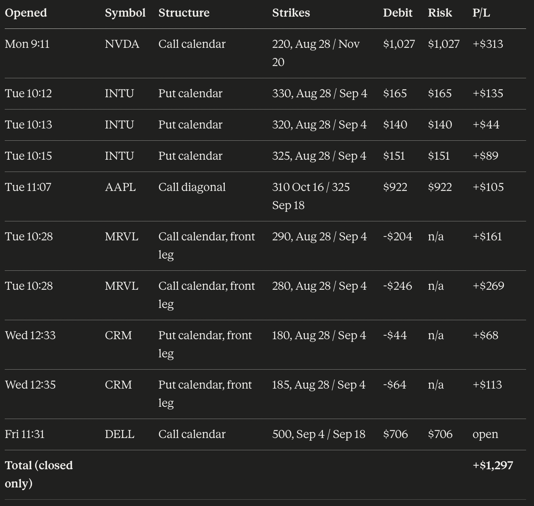The width and height of the screenshot is (534, 506).
Task: Click strikes cell 325, Aug 28 / Sep 4
Action: point(319,156)
